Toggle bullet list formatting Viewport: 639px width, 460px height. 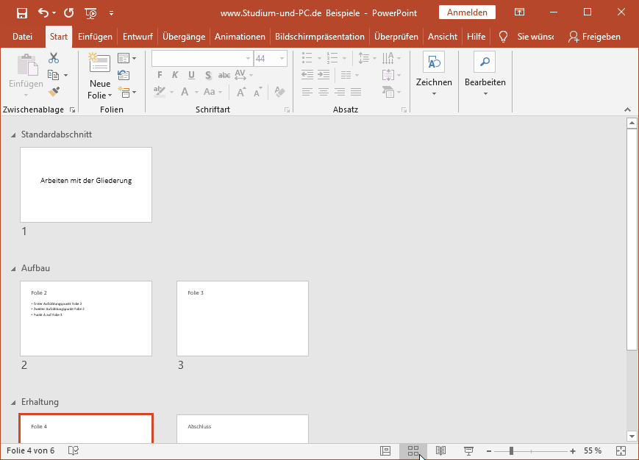[307, 58]
